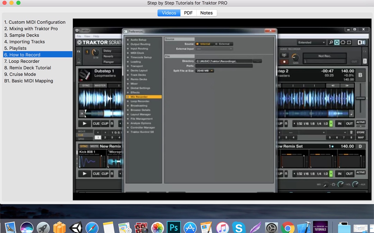Open Unity from the dock
Viewport: 374px width, 233px height.
click(x=76, y=227)
